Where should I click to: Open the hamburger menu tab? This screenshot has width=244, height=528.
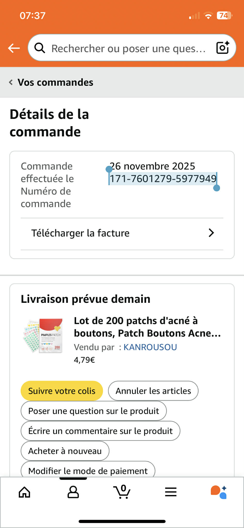[x=171, y=492]
